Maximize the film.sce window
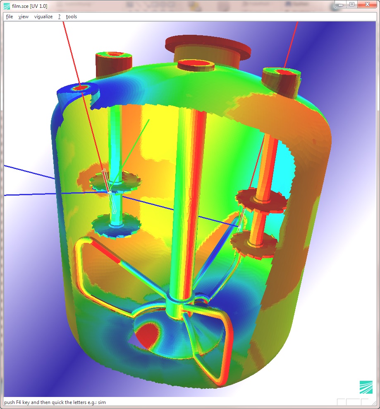Viewport: 380px width, 409px height. [x=352, y=5]
